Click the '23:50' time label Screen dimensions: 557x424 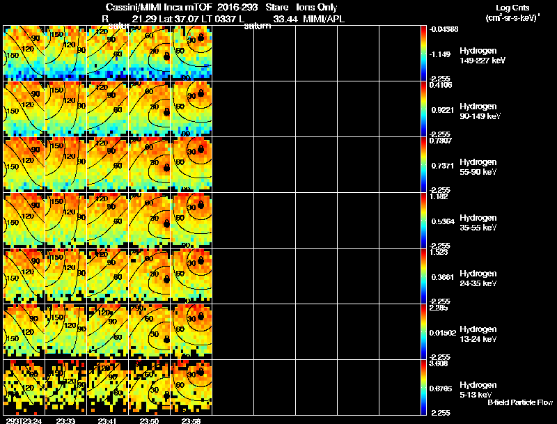click(x=149, y=421)
